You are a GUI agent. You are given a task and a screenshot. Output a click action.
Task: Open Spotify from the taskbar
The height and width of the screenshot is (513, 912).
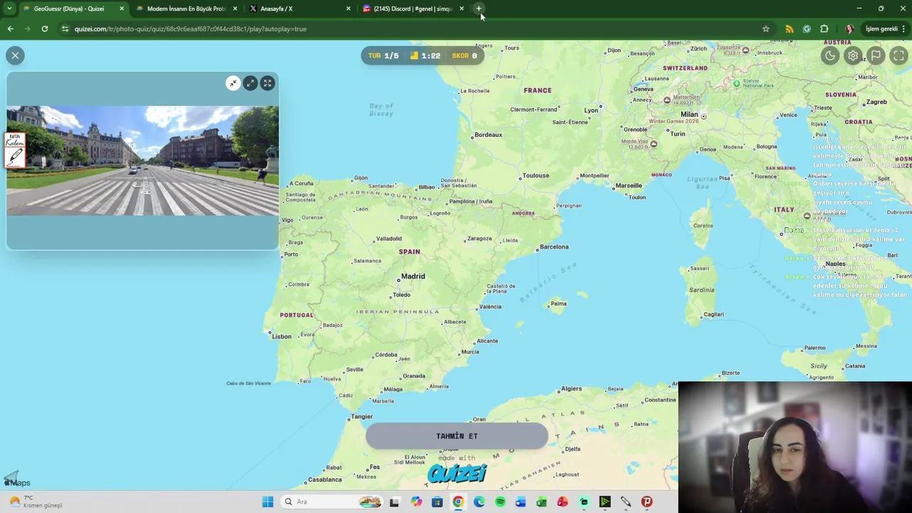pos(500,502)
